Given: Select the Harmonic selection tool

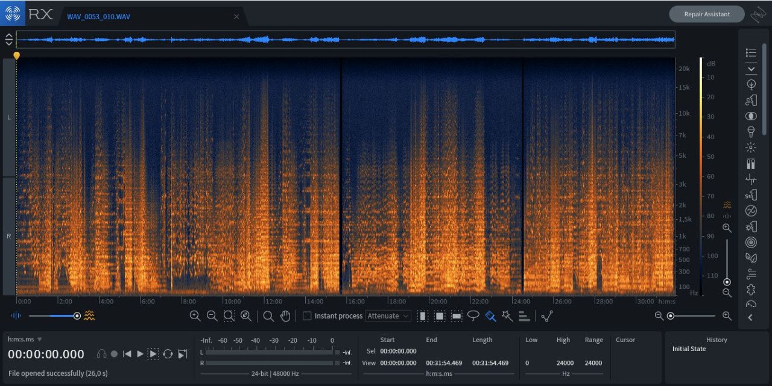Looking at the screenshot, I should click(524, 316).
